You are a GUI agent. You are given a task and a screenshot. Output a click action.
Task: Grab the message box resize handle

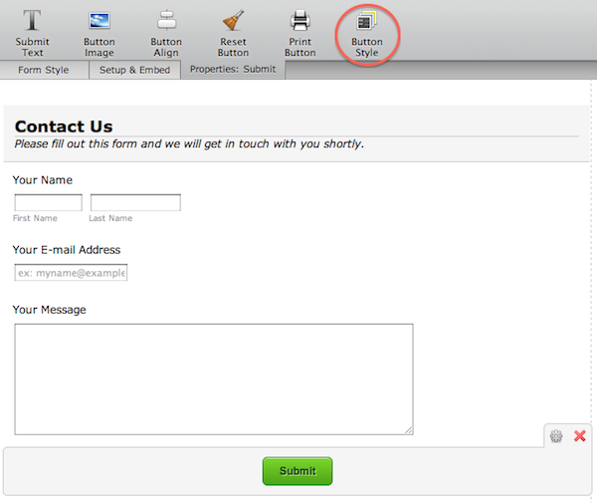point(409,430)
